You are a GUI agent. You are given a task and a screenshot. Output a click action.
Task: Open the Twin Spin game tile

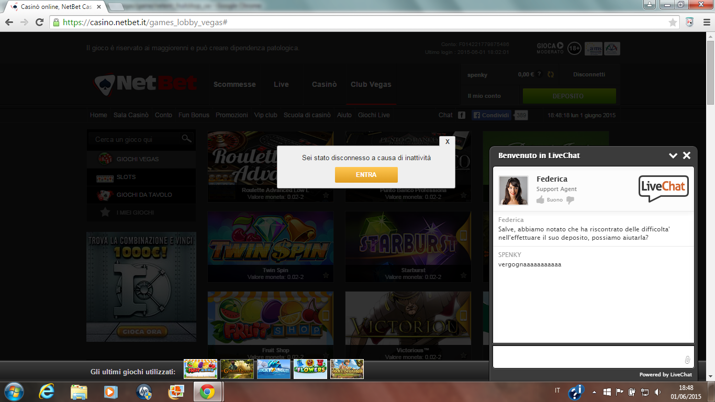(271, 247)
